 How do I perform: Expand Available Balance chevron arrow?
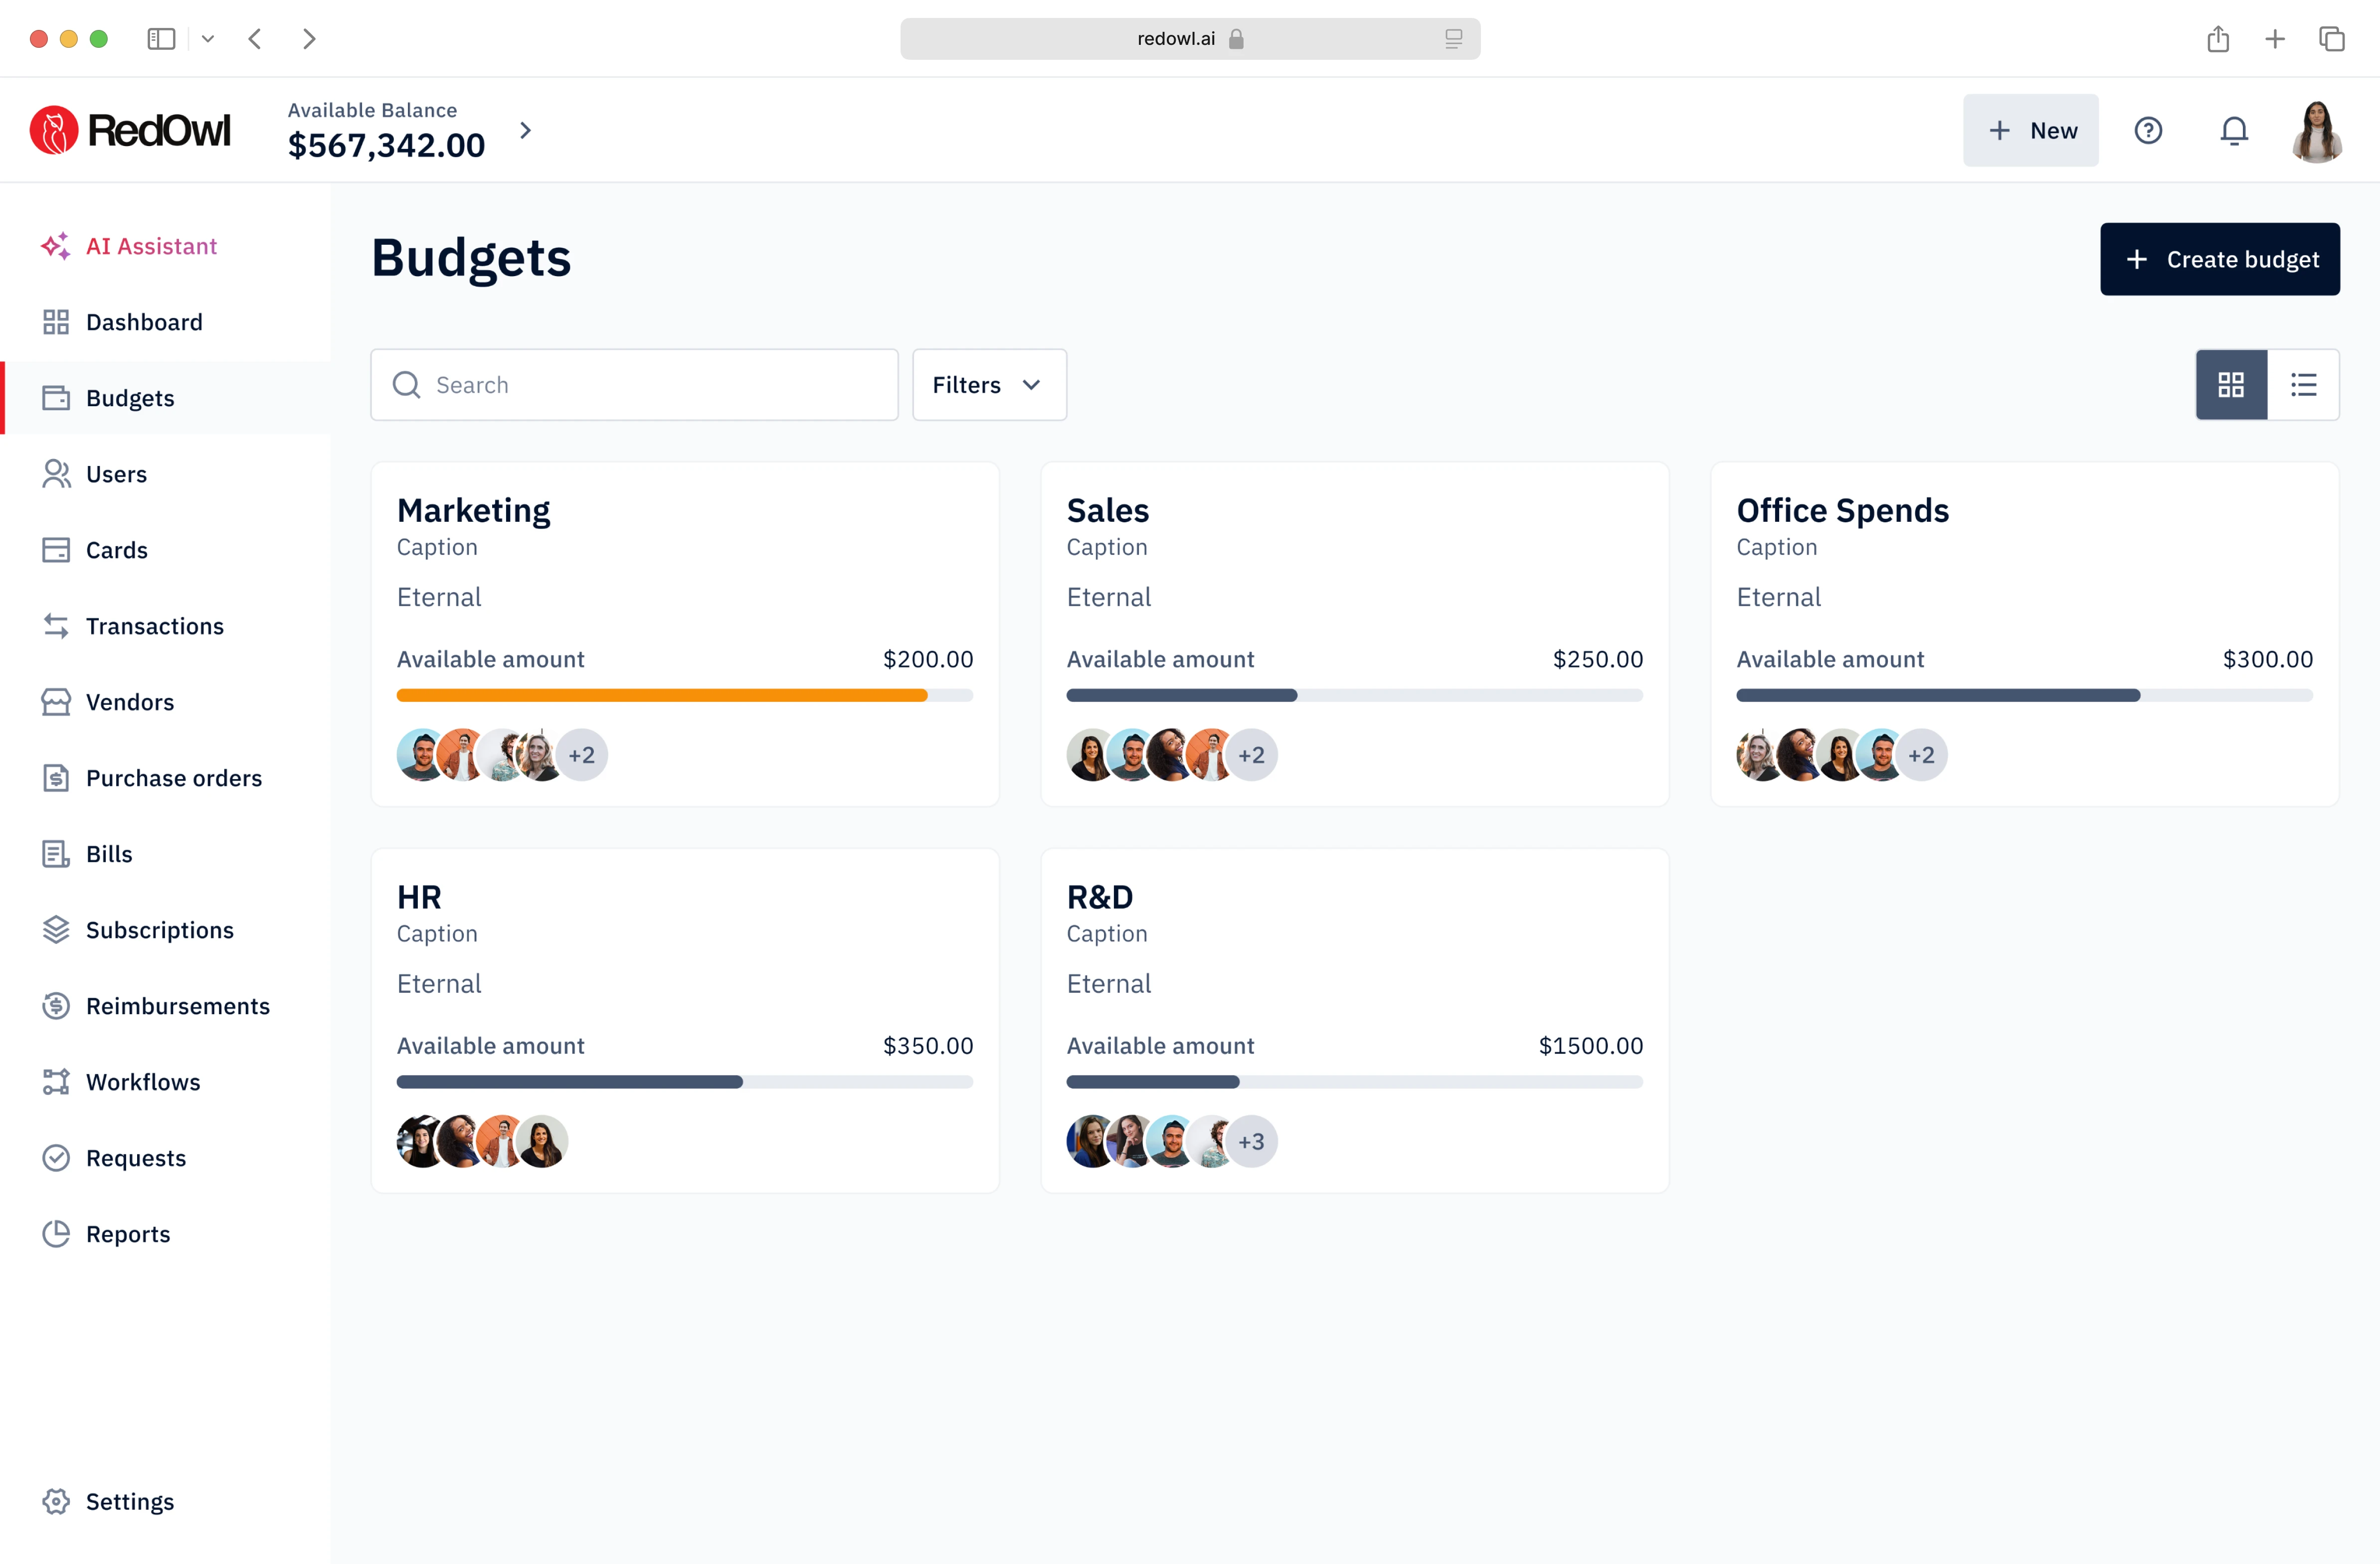pos(525,131)
